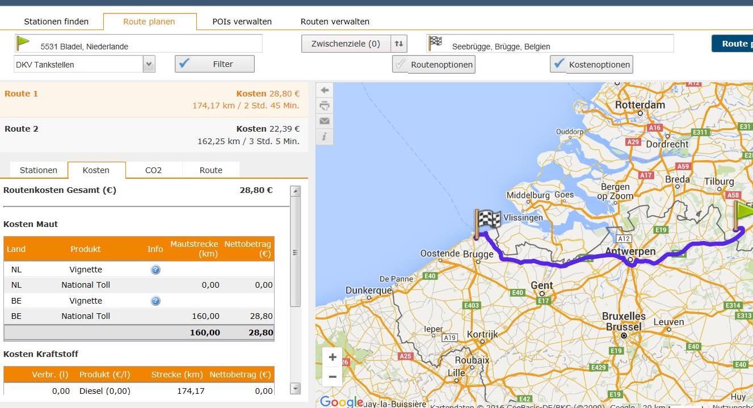This screenshot has width=753, height=408.
Task: Click the map info icon
Action: click(324, 136)
